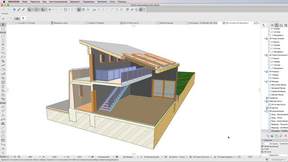The height and width of the screenshot is (162, 288).
Task: Open the Navigator project chooser dropdown
Action: [x=265, y=25]
